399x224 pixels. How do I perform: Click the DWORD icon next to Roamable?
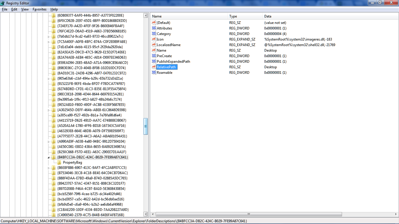point(154,73)
